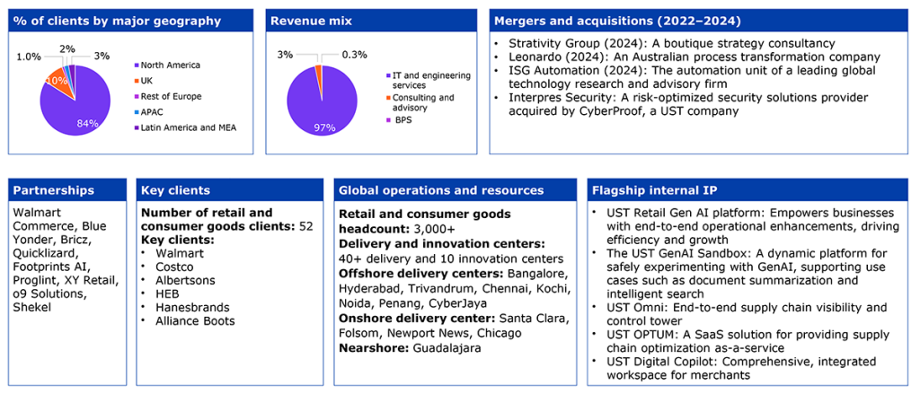The width and height of the screenshot is (920, 394).
Task: Select 'The UST GenAI Sandbox' bullet
Action: (x=742, y=273)
